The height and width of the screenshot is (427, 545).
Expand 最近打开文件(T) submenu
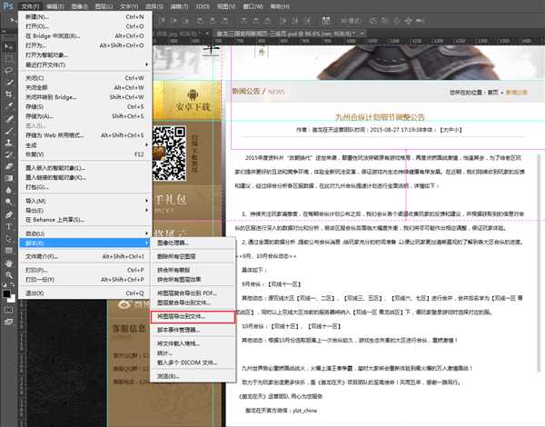coord(84,65)
